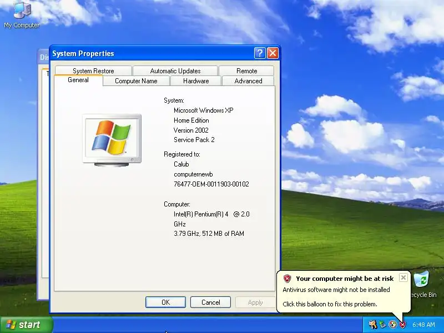Open the Remote tab
The width and height of the screenshot is (444, 333).
pos(246,71)
